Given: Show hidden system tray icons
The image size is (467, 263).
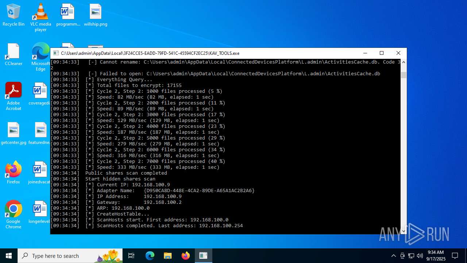Looking at the screenshot, I should [394, 256].
